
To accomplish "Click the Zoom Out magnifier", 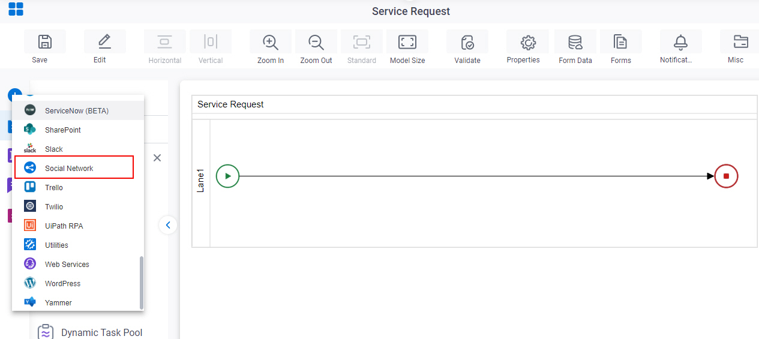I will (316, 42).
